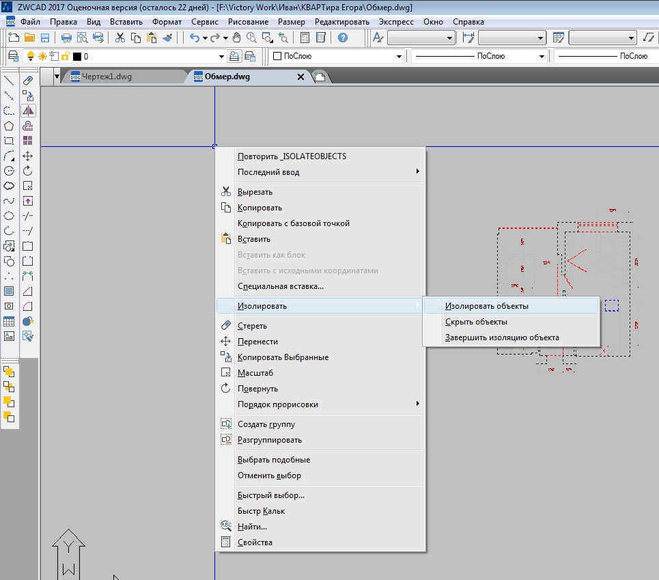Toggle the layer freeze sun icon

[x=42, y=57]
